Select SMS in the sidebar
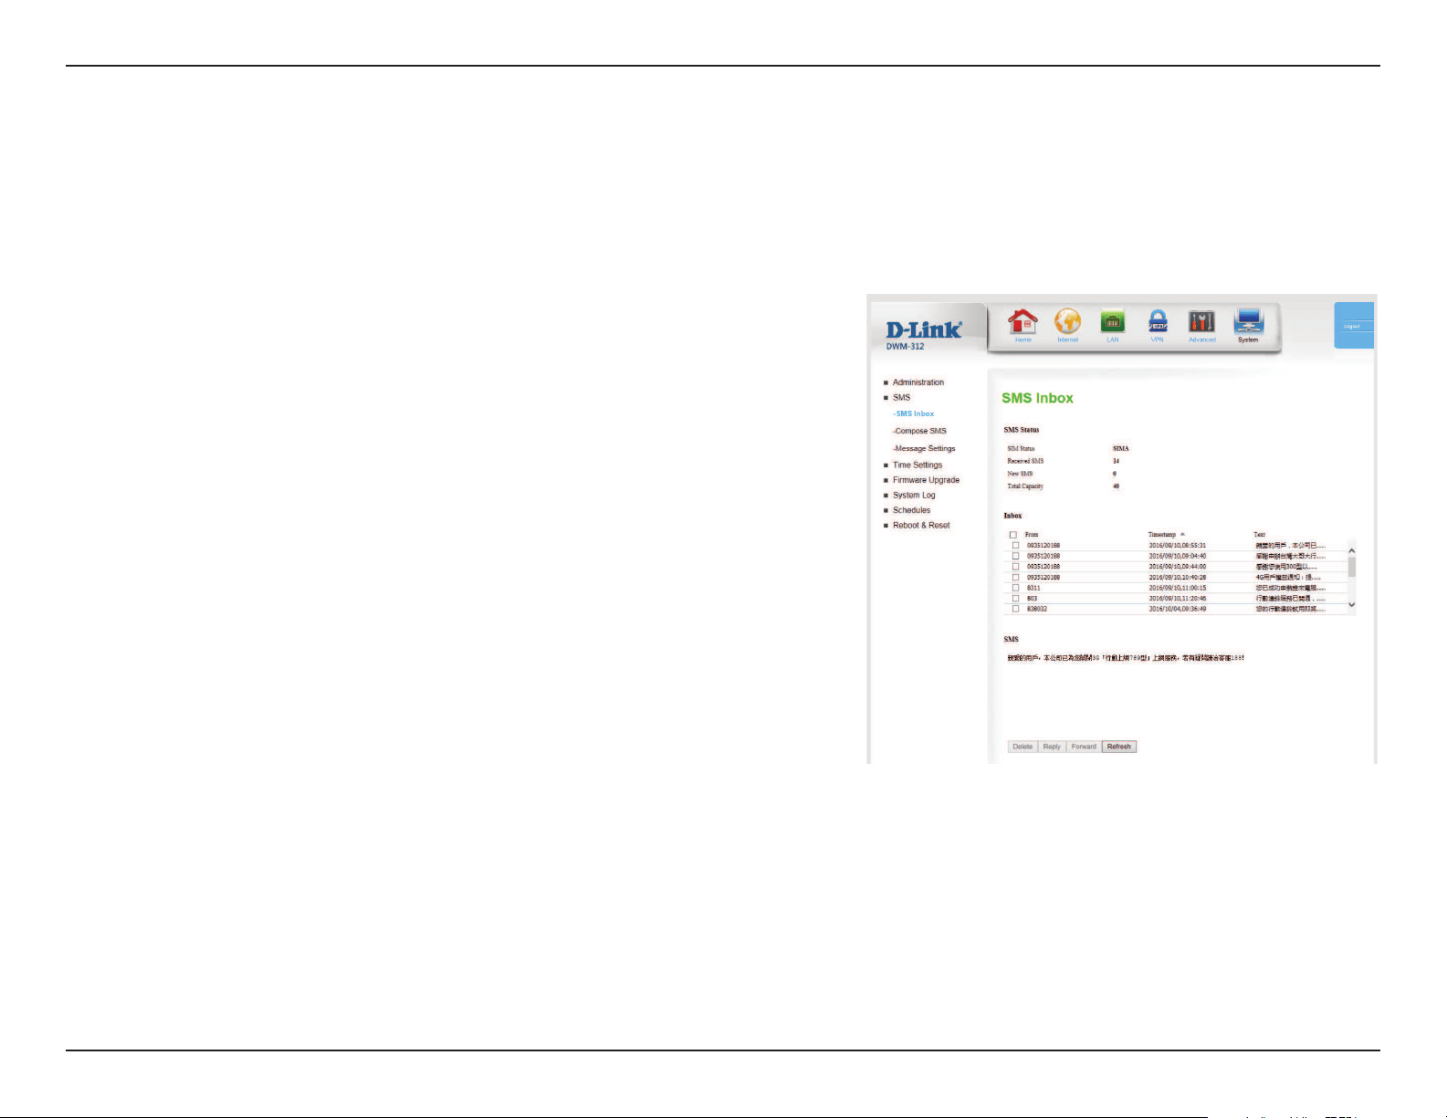 [x=901, y=398]
